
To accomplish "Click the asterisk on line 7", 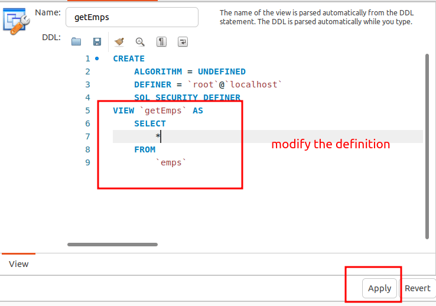I will click(158, 136).
